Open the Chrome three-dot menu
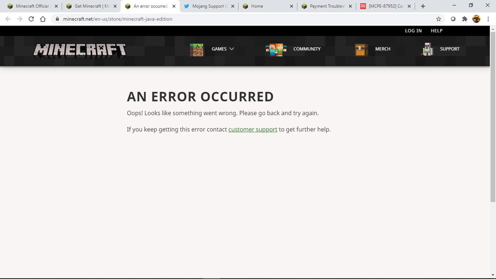This screenshot has height=279, width=496. [x=488, y=19]
